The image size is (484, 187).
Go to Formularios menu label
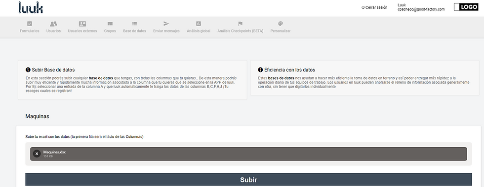coord(30,31)
